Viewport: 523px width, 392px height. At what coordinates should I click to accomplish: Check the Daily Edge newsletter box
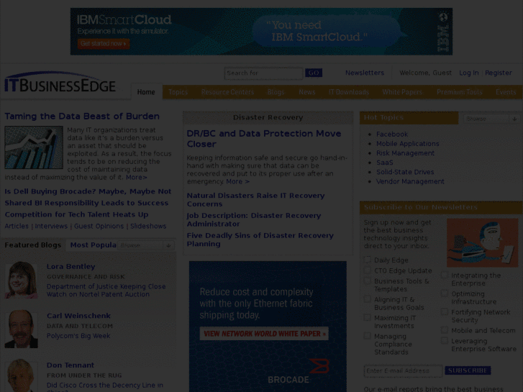[x=367, y=260]
